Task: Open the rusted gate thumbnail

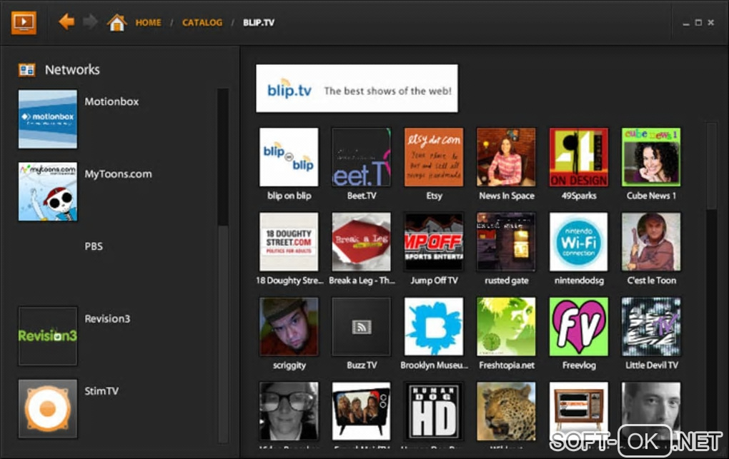Action: click(506, 241)
